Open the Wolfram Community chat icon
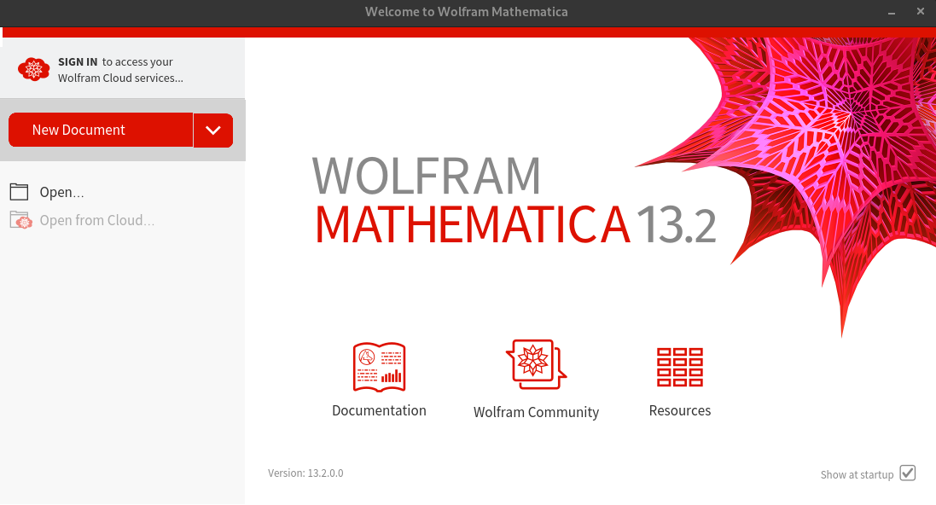 point(536,364)
